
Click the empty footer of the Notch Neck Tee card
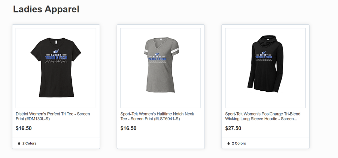click(x=160, y=143)
